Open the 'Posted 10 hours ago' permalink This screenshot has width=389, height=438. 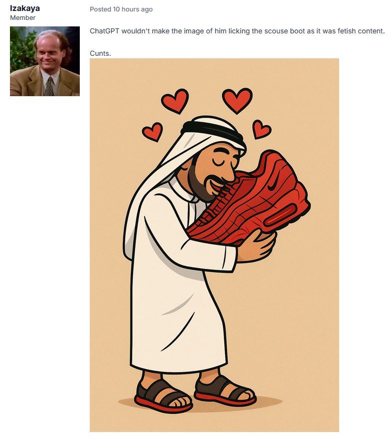coord(121,9)
